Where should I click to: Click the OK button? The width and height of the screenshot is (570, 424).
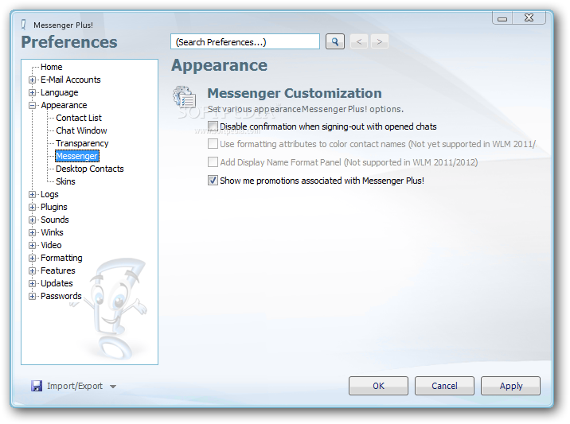coord(378,386)
